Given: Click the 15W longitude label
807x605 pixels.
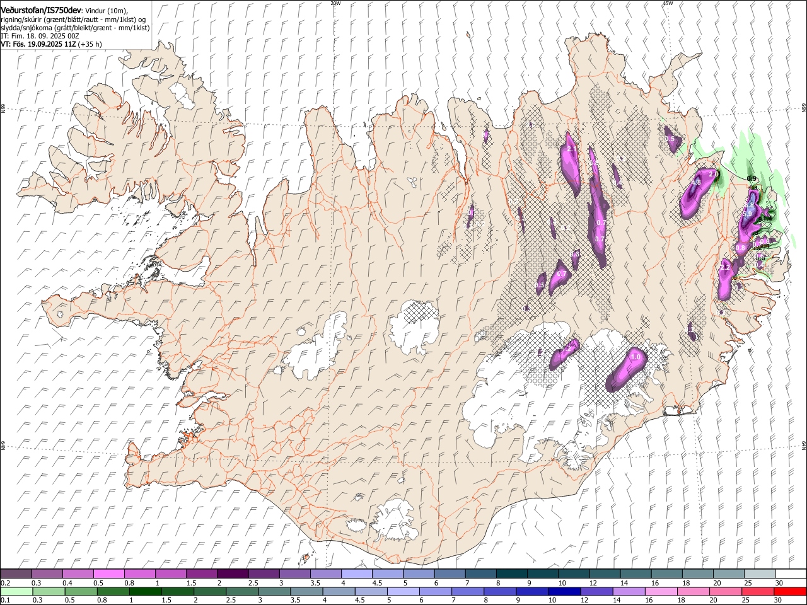Looking at the screenshot, I should 668,3.
